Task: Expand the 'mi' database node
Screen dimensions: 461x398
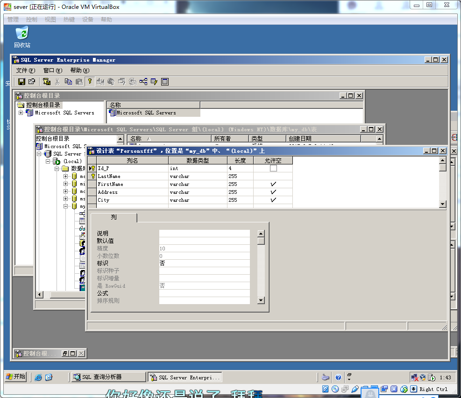Action: tap(65, 184)
